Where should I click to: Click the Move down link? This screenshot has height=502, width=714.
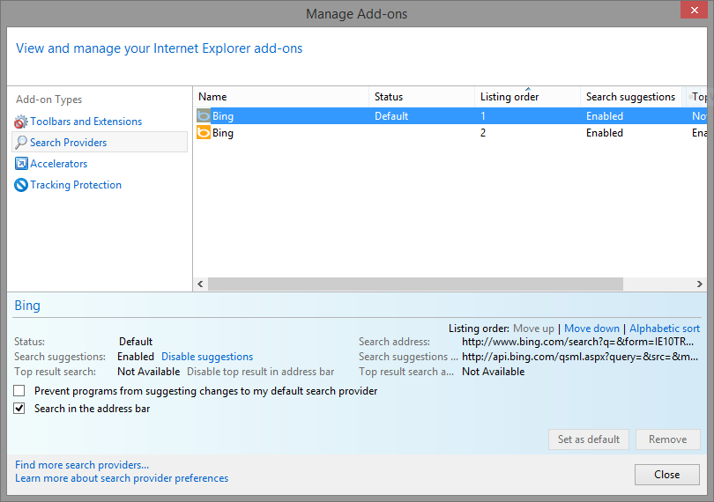591,329
